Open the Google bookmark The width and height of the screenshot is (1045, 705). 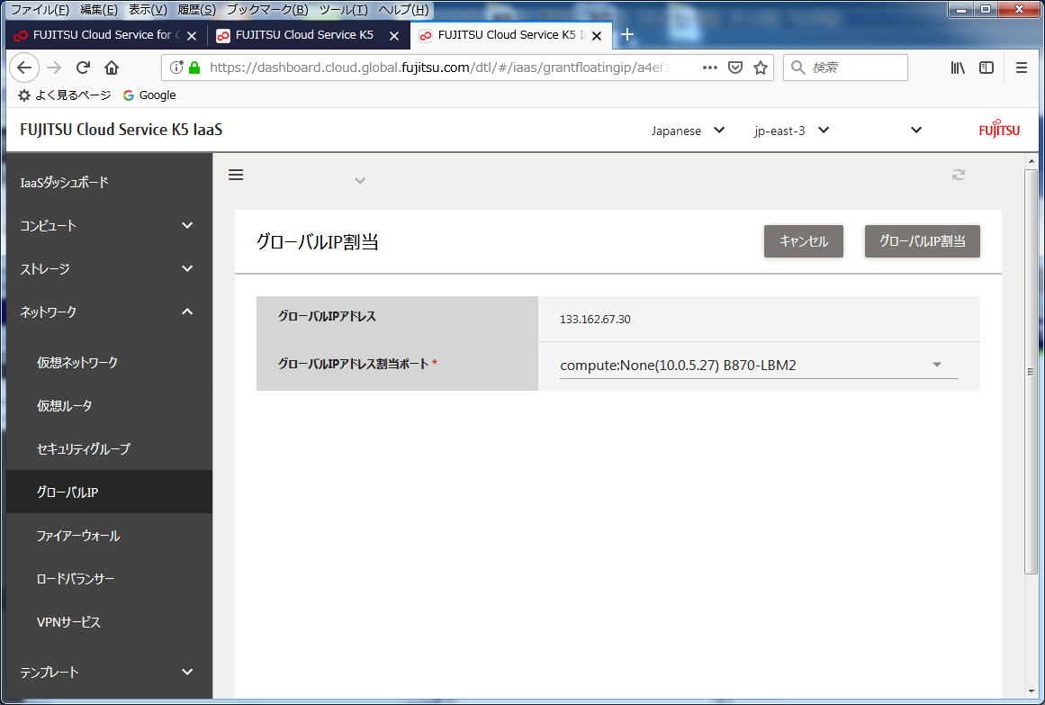[149, 95]
